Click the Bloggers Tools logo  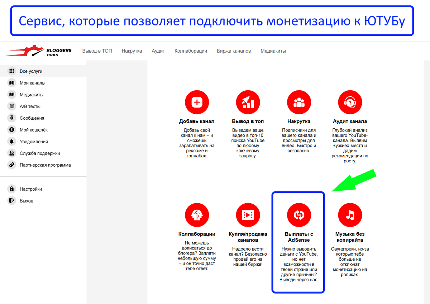coord(39,51)
